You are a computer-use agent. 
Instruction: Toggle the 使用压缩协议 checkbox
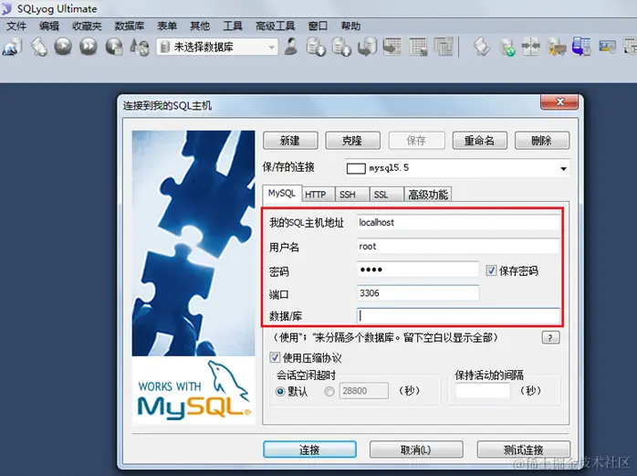click(x=275, y=357)
